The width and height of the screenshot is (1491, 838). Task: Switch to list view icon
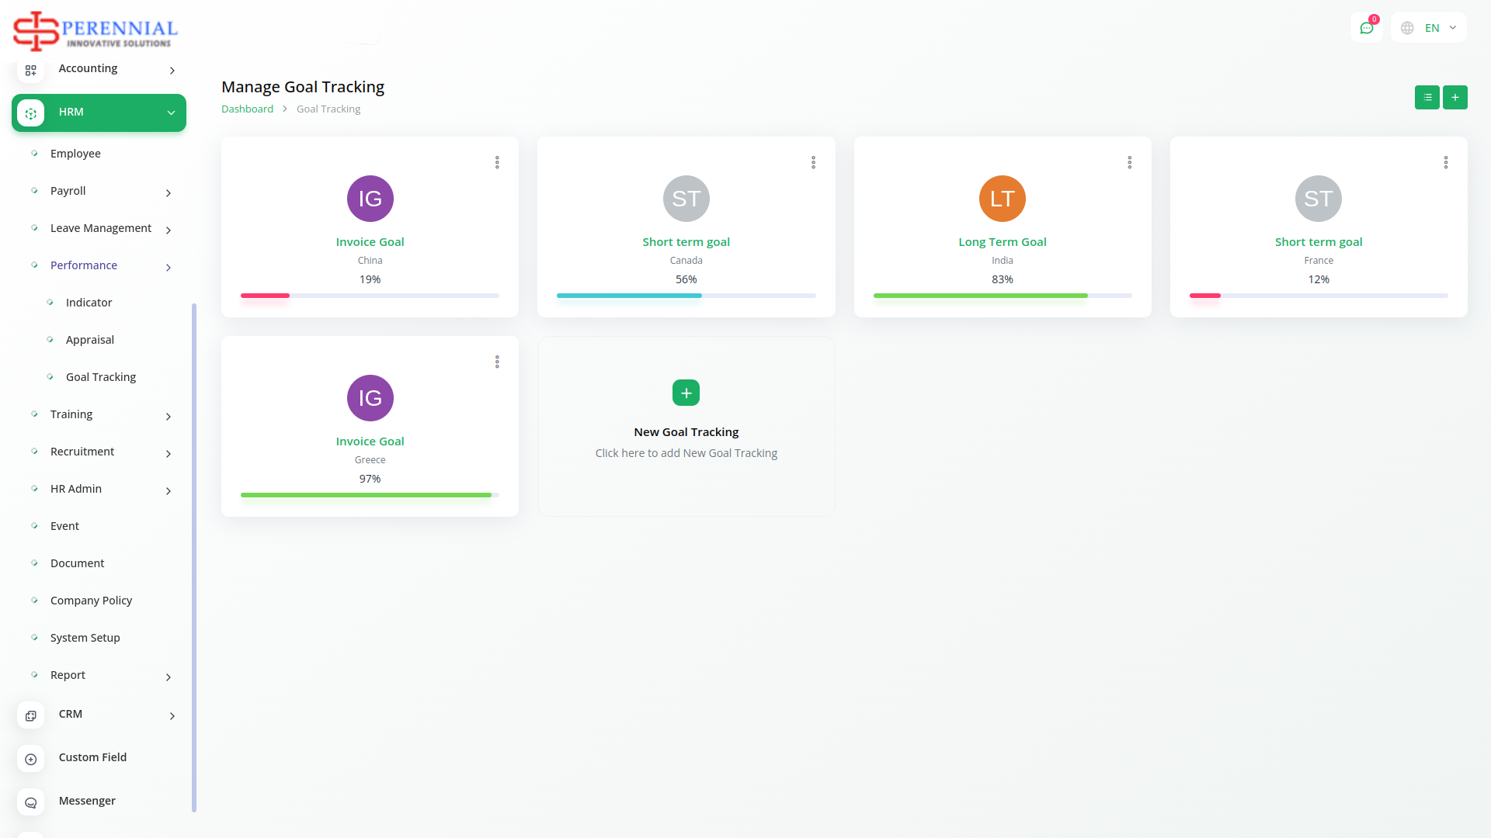[x=1427, y=98]
